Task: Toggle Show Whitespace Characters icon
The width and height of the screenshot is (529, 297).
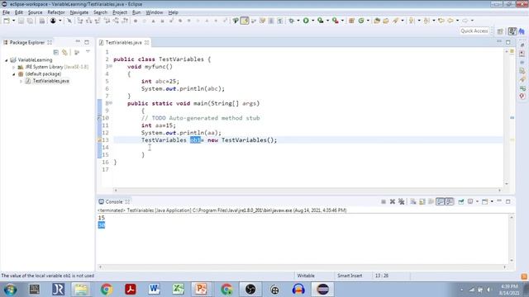Action: tap(280, 21)
